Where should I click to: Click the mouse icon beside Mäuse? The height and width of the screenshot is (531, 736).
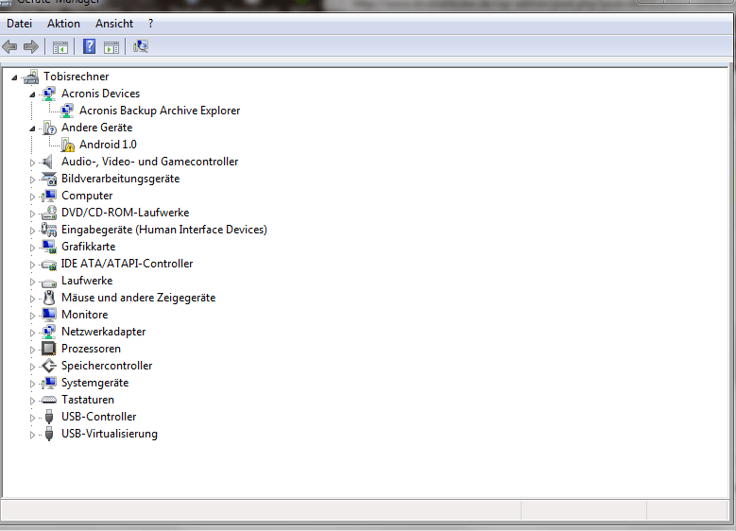[49, 298]
